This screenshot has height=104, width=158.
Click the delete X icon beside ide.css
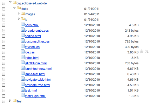click(x=147, y=52)
